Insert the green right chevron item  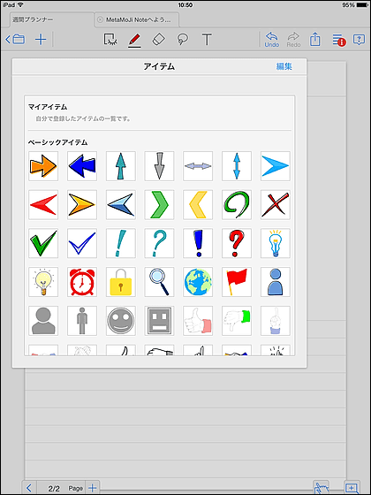[x=159, y=205]
